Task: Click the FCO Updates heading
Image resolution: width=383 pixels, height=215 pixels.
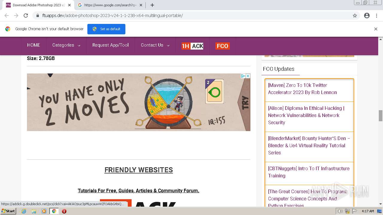Action: pos(279,69)
